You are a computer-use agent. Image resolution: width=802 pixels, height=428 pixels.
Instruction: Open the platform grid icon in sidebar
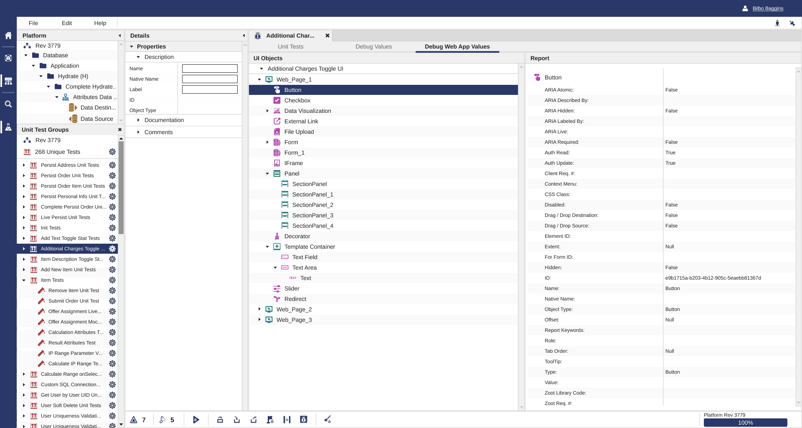8,81
